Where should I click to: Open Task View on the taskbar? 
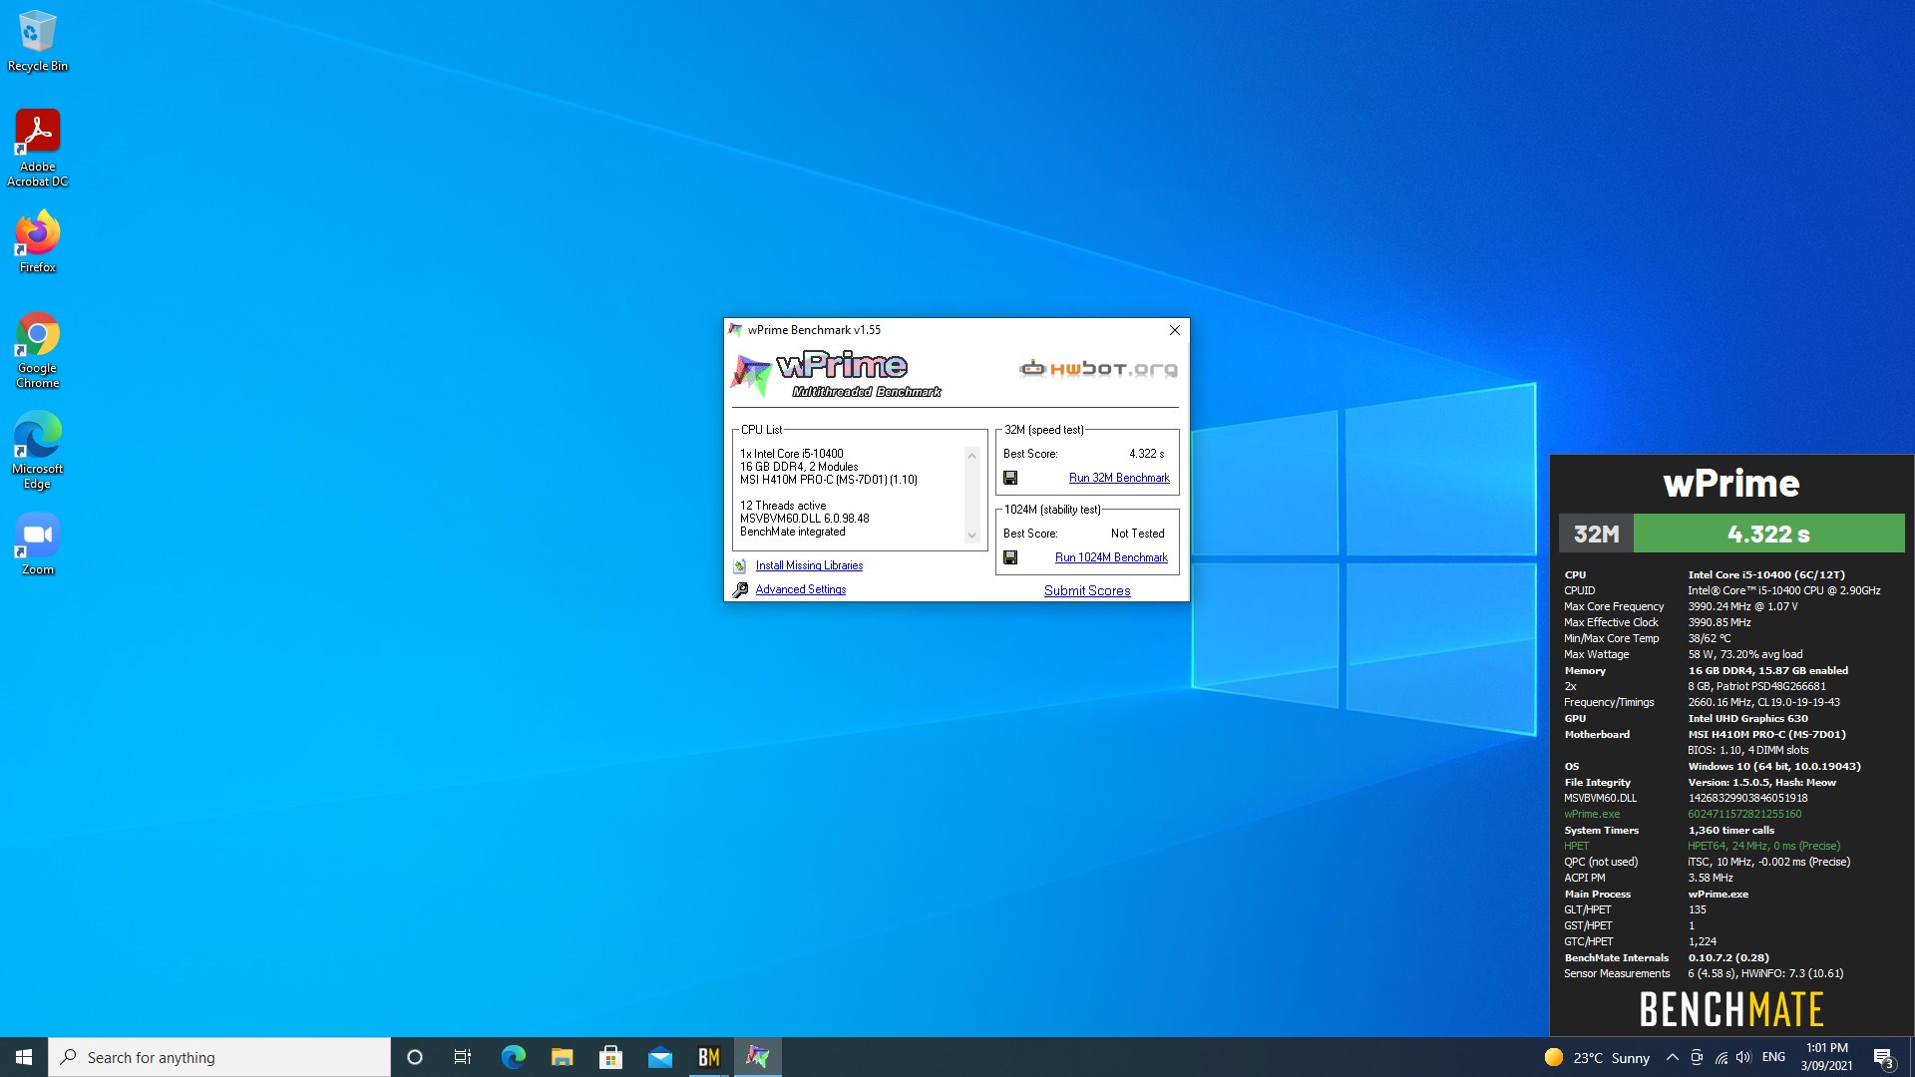pos(463,1057)
